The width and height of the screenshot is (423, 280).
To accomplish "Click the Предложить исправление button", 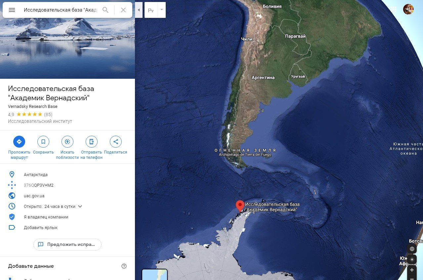I will [67, 245].
